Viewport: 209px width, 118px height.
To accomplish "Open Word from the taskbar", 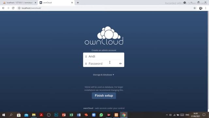I will click(79, 115).
